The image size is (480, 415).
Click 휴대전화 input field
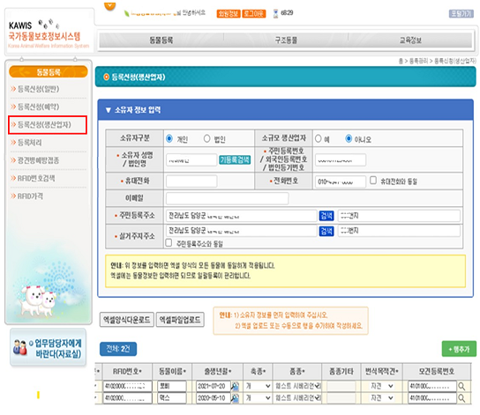click(191, 182)
